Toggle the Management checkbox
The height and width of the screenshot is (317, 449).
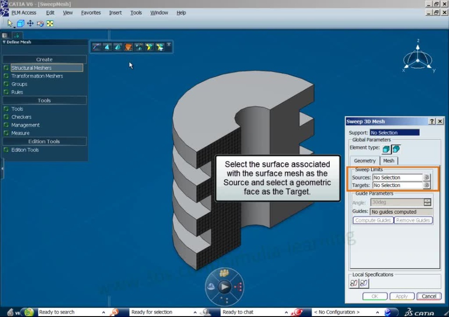(6, 125)
